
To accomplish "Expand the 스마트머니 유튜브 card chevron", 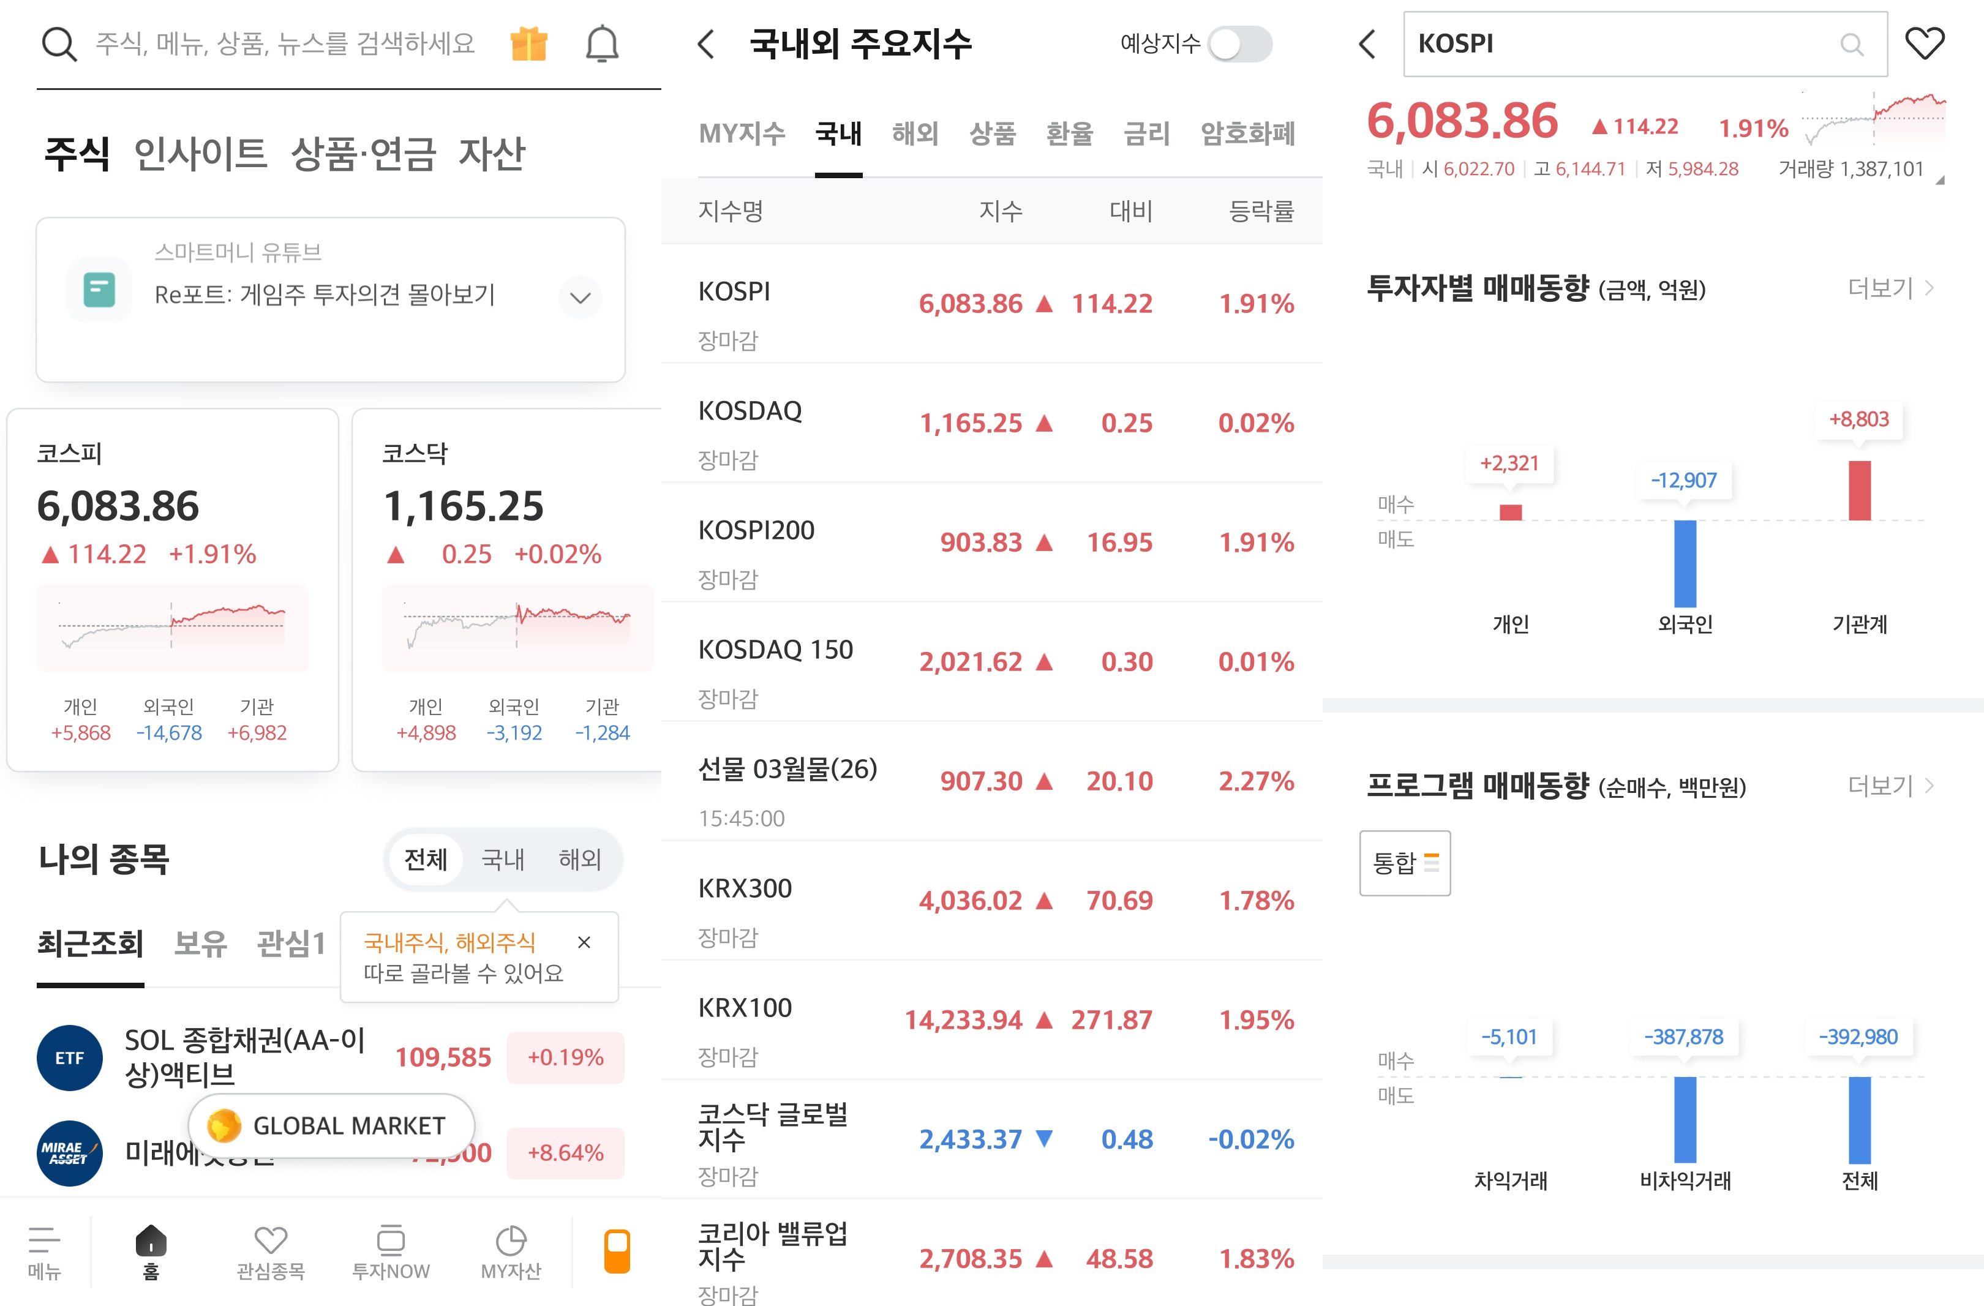I will pyautogui.click(x=580, y=298).
